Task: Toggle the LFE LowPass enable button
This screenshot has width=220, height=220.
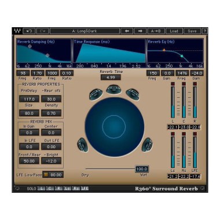Action: [46, 175]
